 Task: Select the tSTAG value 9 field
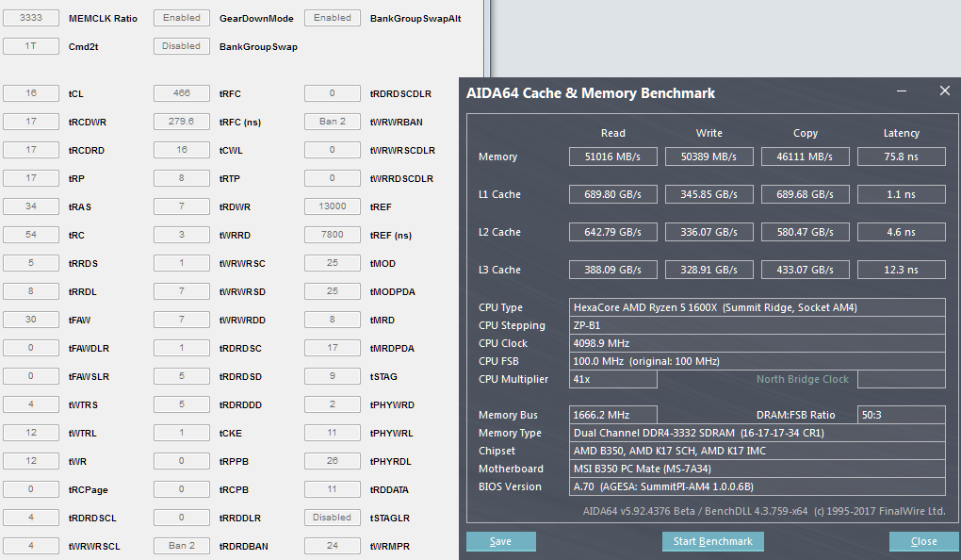coord(333,376)
